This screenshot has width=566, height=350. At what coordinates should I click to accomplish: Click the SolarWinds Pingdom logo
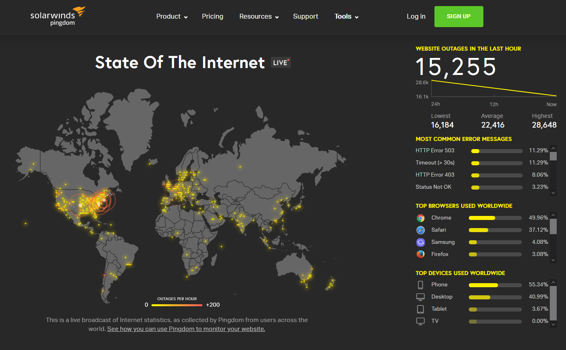click(x=58, y=16)
